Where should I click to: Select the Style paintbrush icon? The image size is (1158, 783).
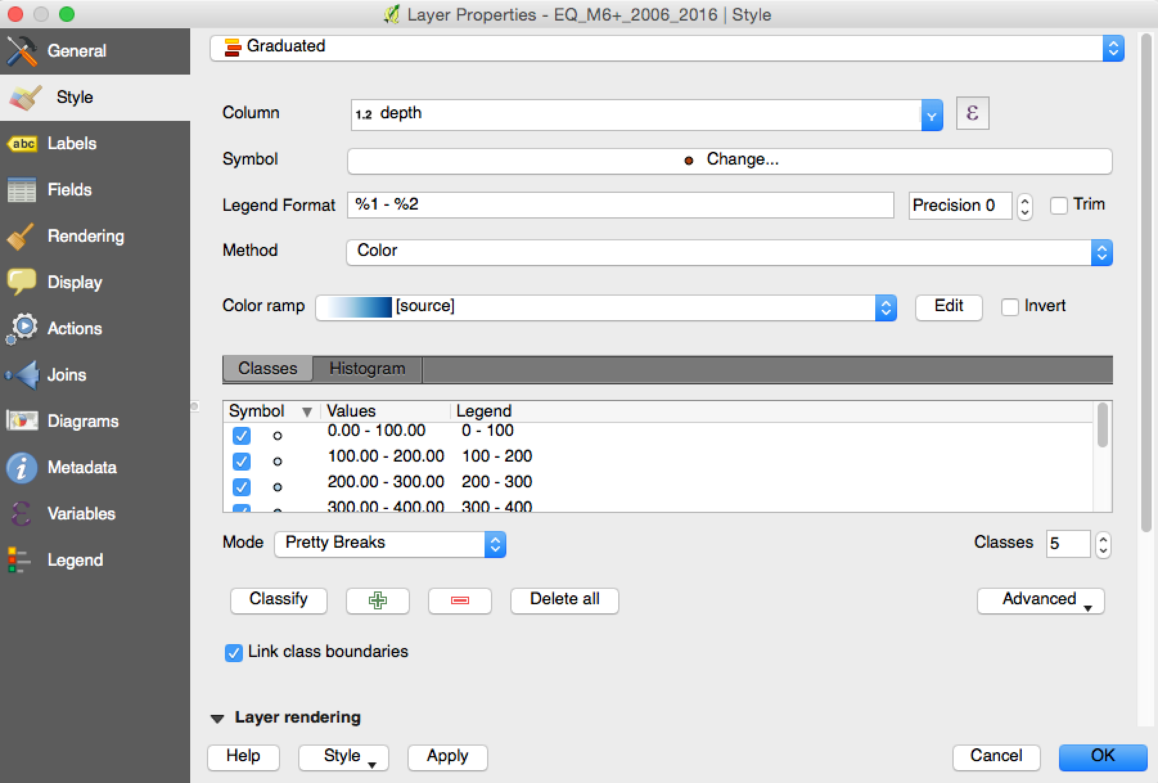(x=26, y=97)
